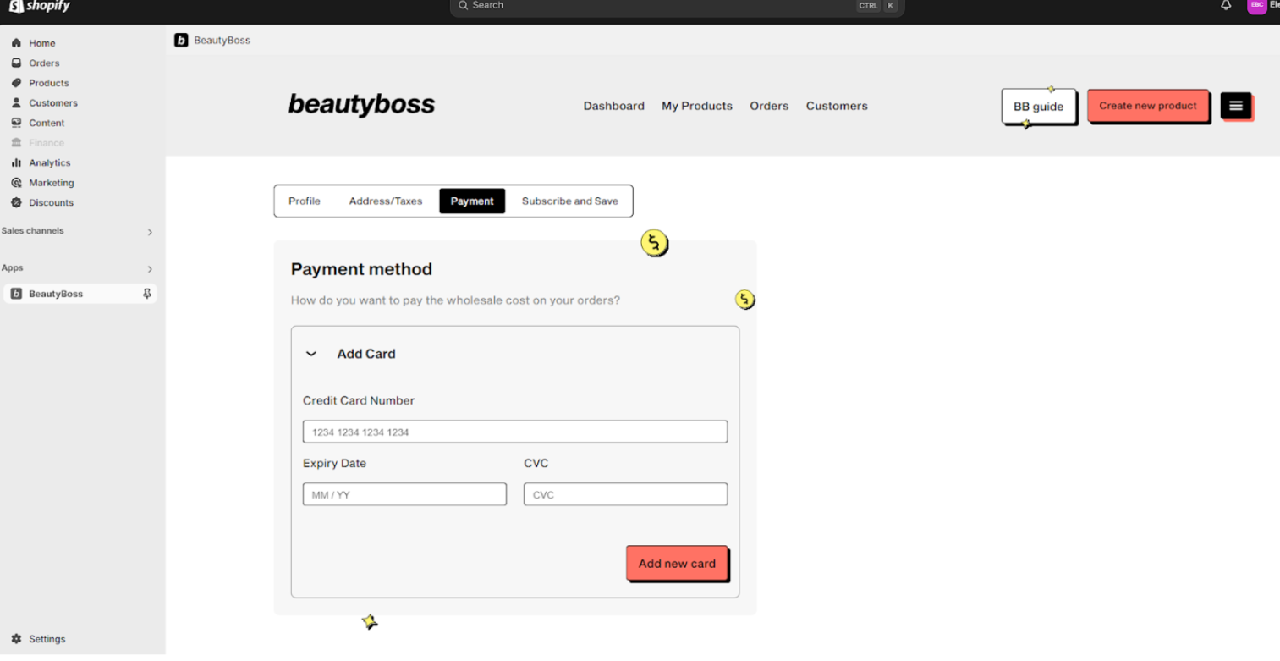Click the BeautyBoss app icon in sidebar

16,294
